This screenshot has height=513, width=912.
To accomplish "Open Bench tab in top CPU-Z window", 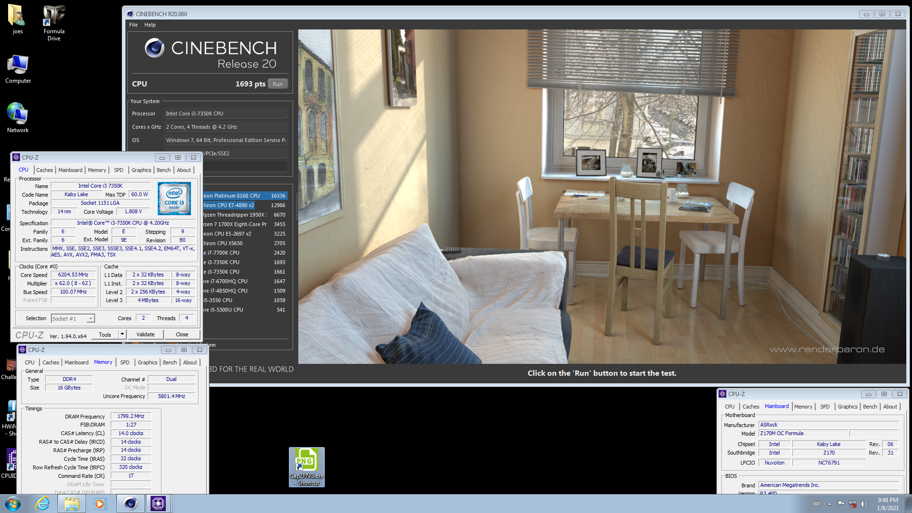I will (x=163, y=170).
